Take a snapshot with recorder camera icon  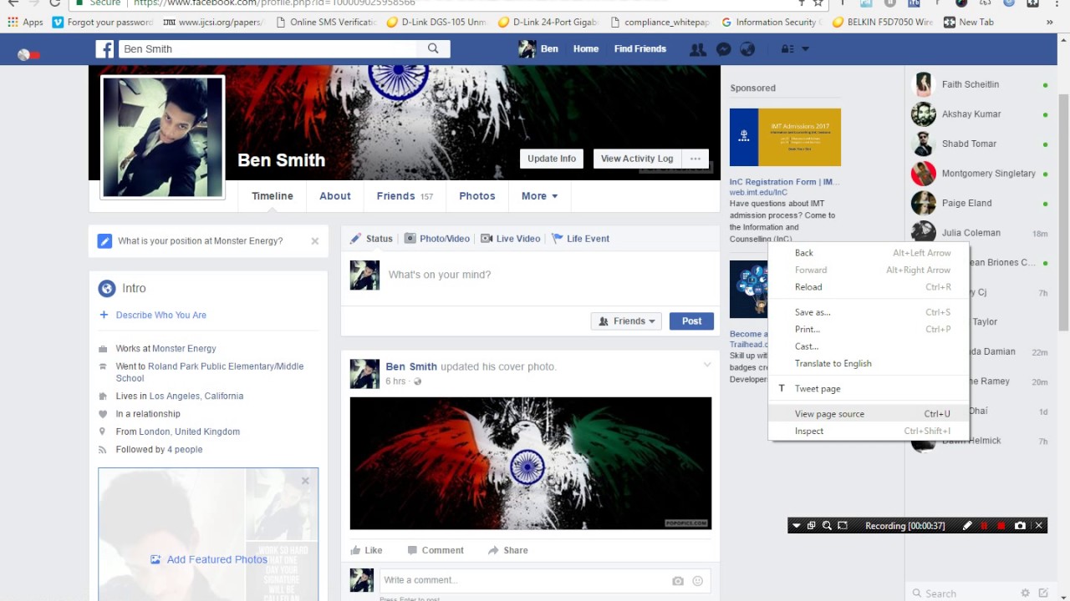1020,526
